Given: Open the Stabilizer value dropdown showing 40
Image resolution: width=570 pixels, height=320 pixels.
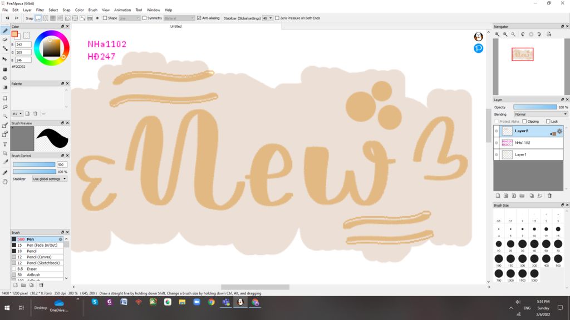Looking at the screenshot, I should coord(268,18).
